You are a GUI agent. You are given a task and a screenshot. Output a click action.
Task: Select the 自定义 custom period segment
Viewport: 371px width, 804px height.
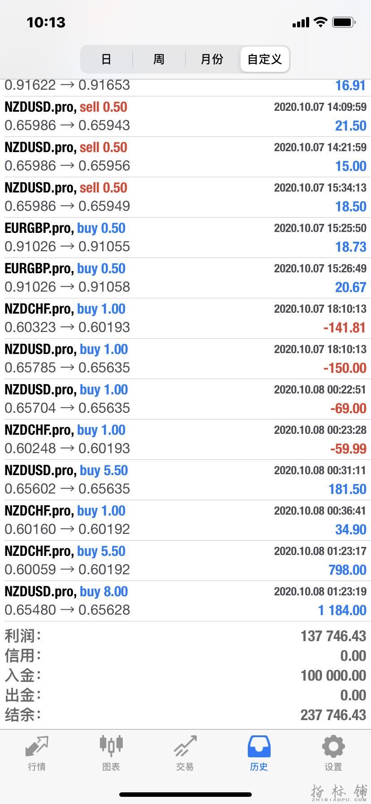pyautogui.click(x=265, y=59)
